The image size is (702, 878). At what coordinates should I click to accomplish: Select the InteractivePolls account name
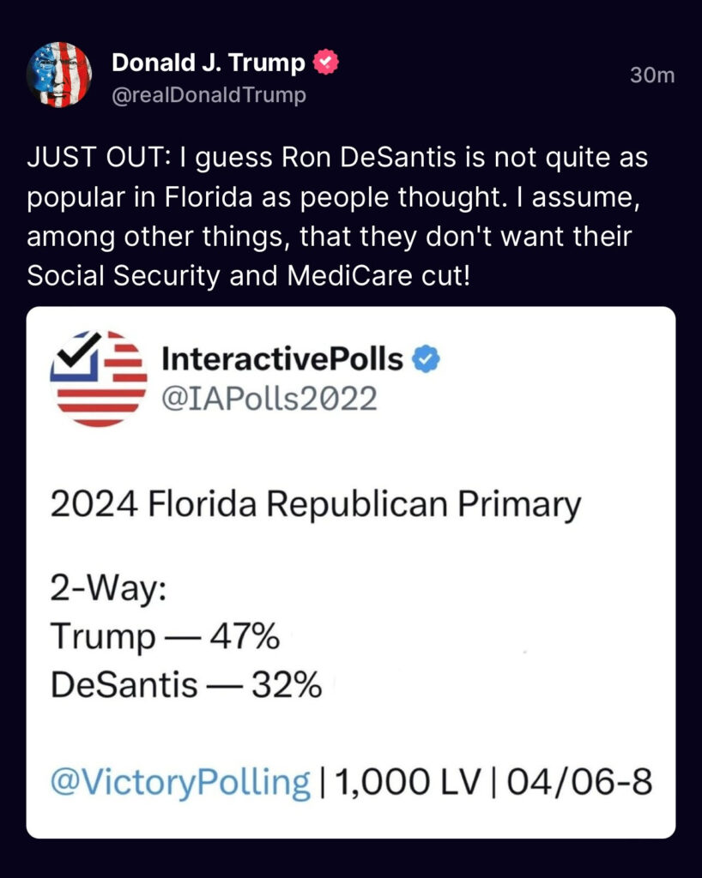[282, 359]
